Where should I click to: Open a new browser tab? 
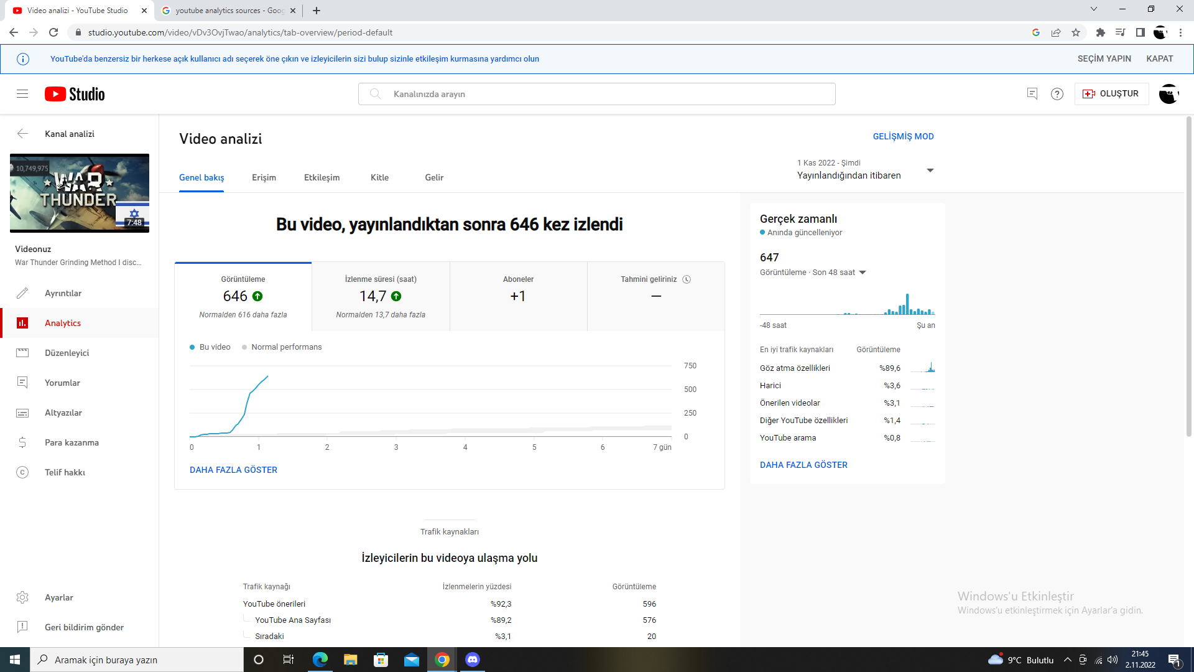[x=317, y=11]
